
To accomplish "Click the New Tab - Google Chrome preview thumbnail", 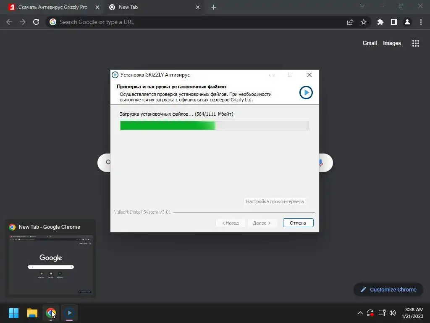I will (51, 265).
